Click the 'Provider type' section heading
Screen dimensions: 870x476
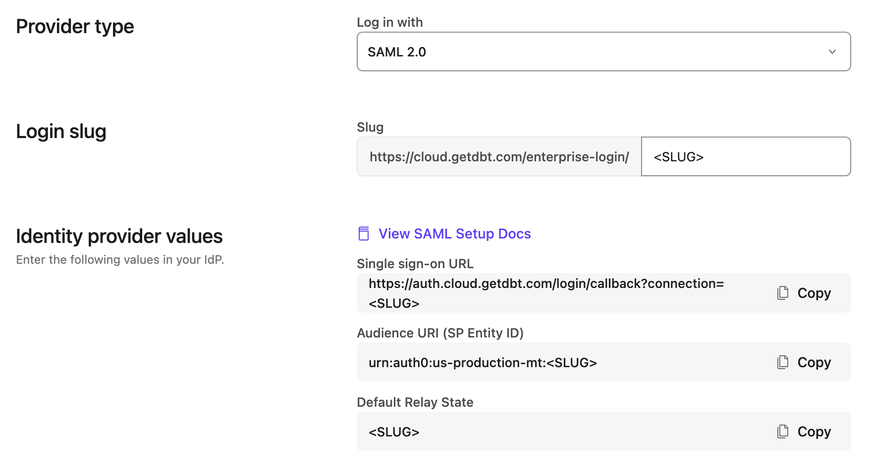click(75, 27)
